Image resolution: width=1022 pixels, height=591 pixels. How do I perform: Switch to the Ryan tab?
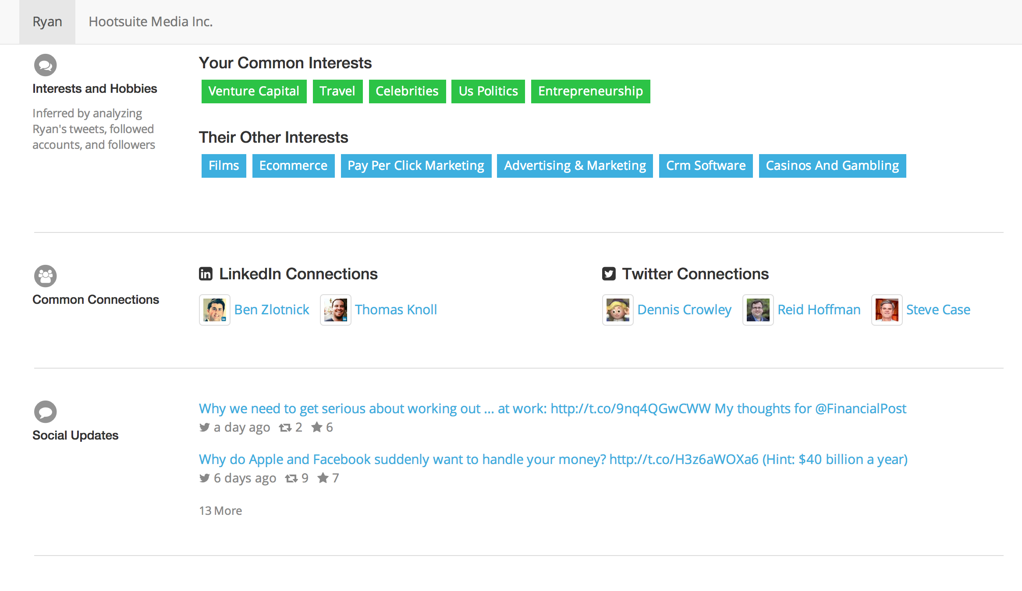(x=47, y=22)
